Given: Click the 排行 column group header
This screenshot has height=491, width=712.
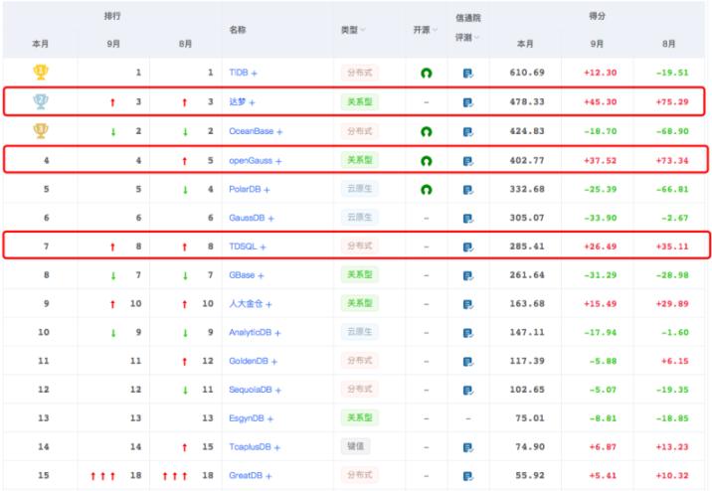Looking at the screenshot, I should [112, 16].
